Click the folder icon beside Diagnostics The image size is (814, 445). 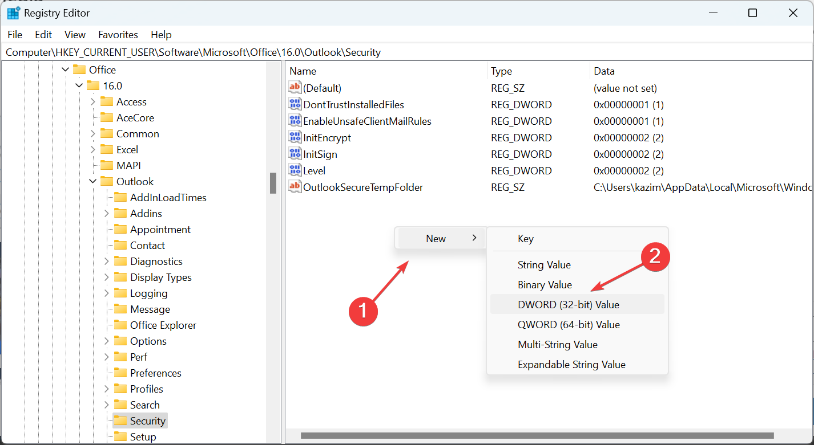point(120,261)
